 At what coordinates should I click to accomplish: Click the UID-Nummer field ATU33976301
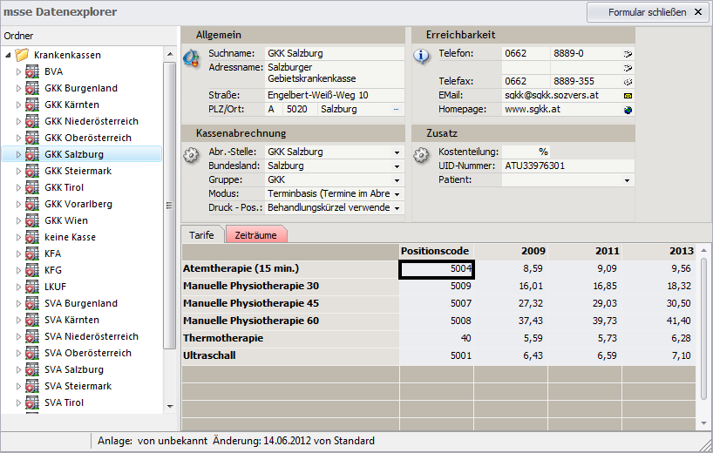[x=567, y=166]
